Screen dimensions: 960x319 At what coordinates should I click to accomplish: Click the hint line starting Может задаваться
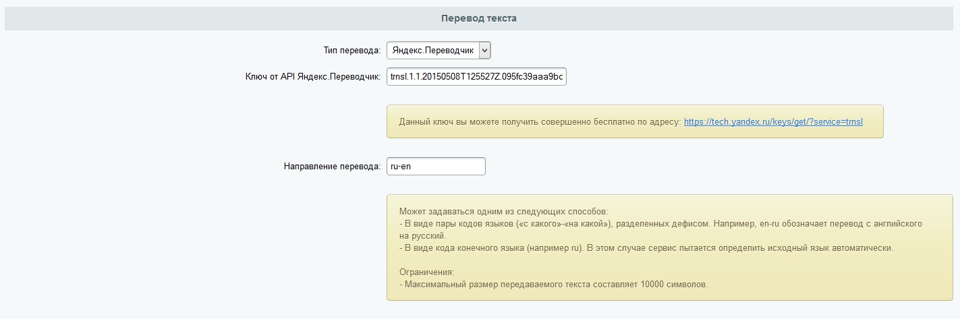[x=503, y=211]
